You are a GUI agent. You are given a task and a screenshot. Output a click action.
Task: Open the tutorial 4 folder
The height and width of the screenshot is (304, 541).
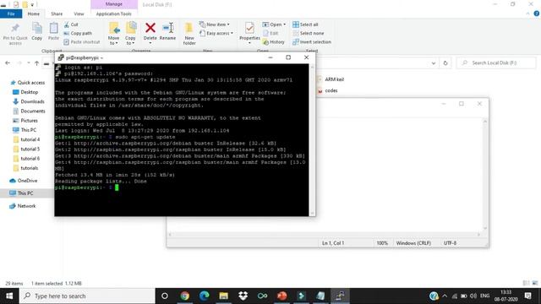tap(26, 139)
